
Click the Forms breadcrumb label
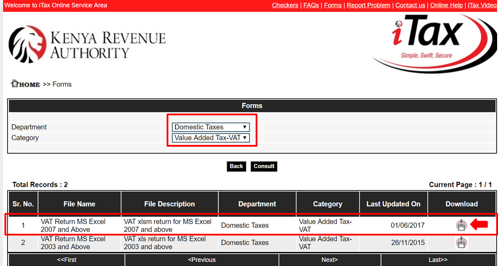coord(62,84)
